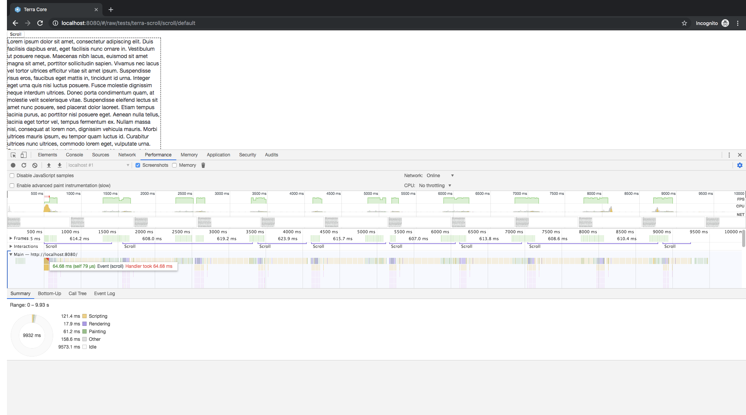Open the Event Log tab
This screenshot has width=746, height=415.
click(104, 294)
